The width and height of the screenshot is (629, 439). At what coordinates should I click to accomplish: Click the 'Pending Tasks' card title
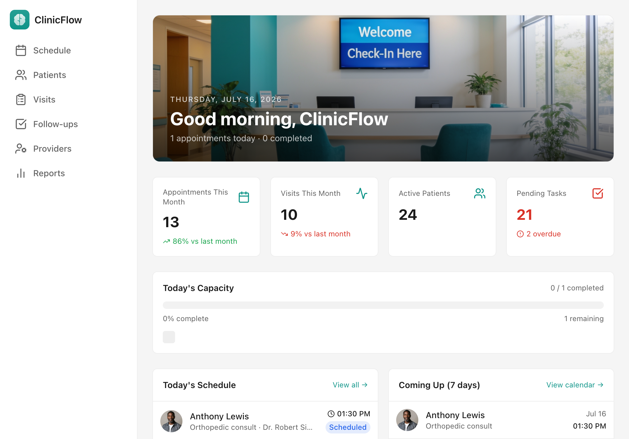[x=541, y=193]
